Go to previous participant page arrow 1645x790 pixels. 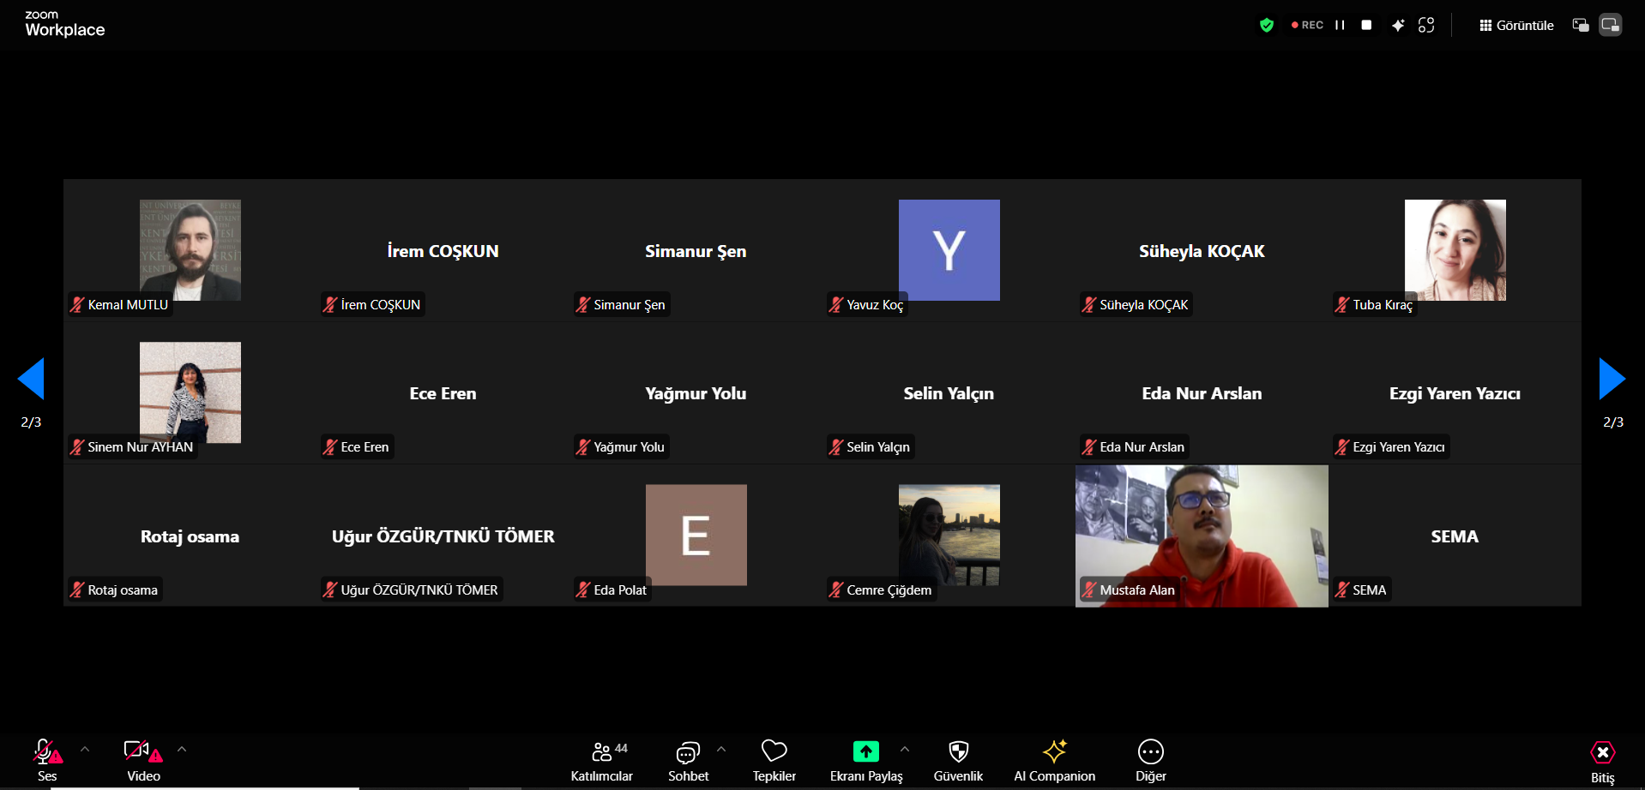click(x=31, y=379)
